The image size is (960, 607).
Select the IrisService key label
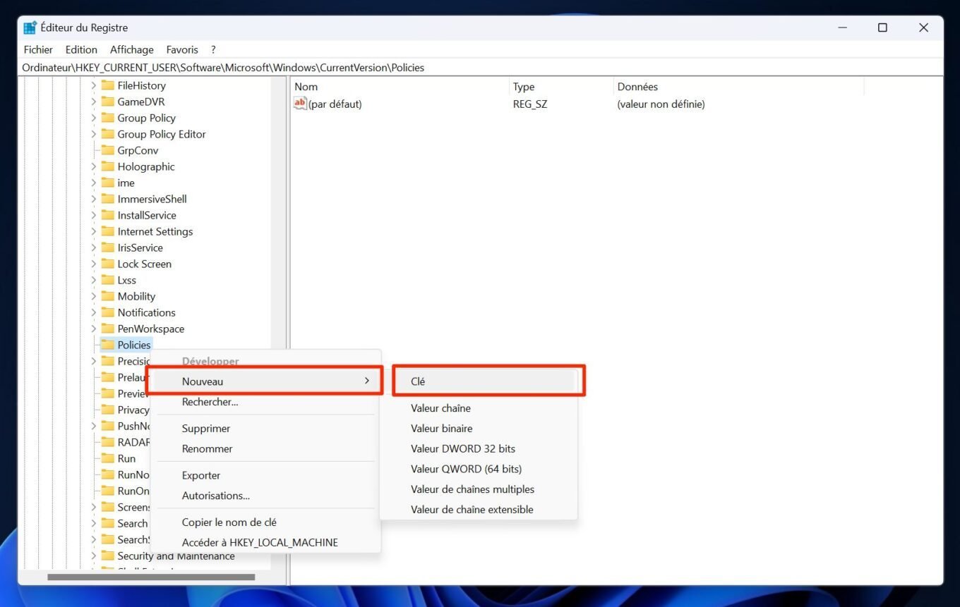tap(140, 247)
